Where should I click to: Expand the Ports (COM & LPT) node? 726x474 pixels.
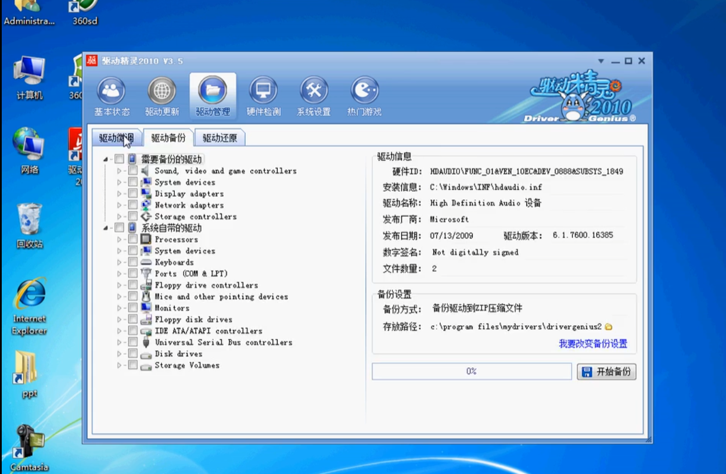[120, 274]
